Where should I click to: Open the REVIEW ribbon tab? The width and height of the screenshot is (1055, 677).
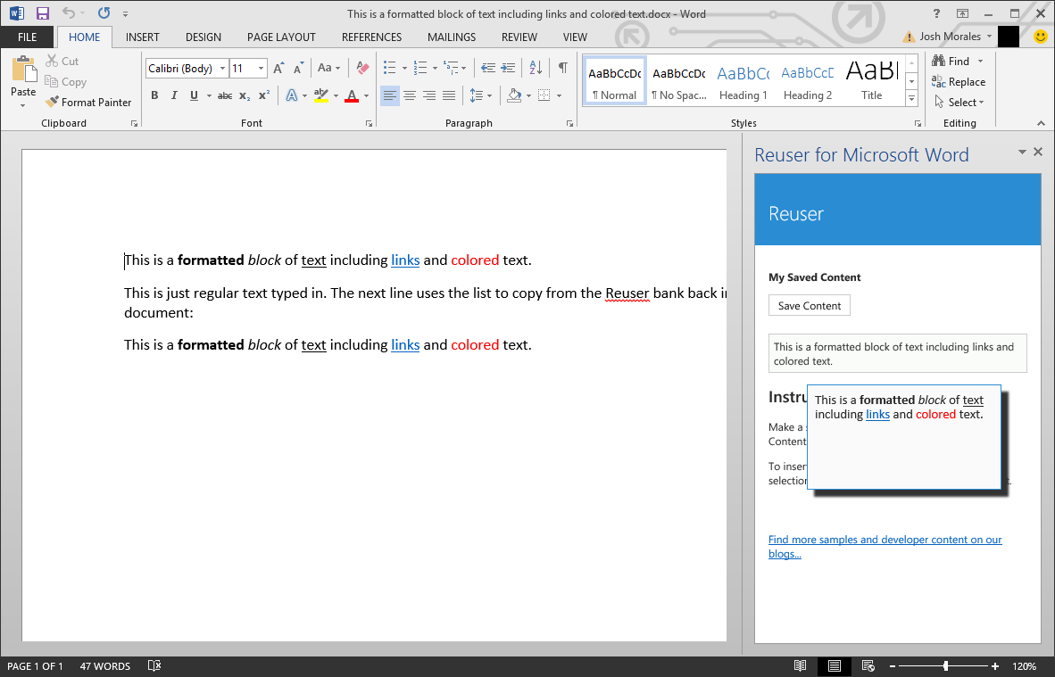coord(519,37)
